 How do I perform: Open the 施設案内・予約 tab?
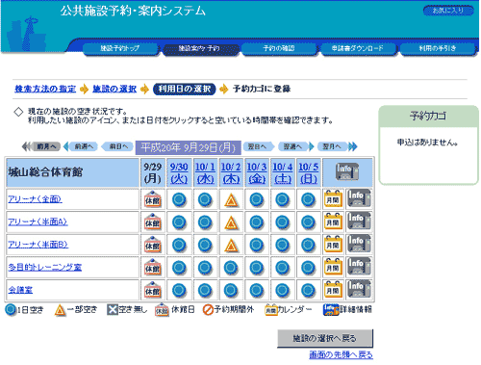tap(200, 48)
